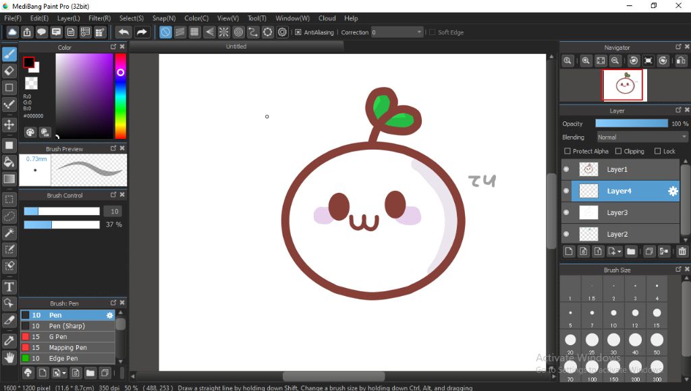Select the Text tool
This screenshot has width=691, height=391.
(x=9, y=287)
